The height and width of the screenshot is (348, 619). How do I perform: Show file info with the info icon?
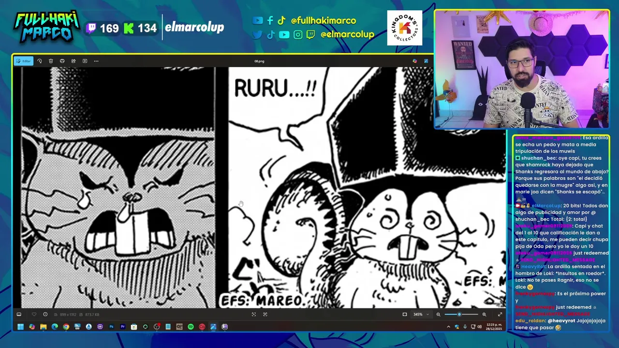[x=45, y=314]
